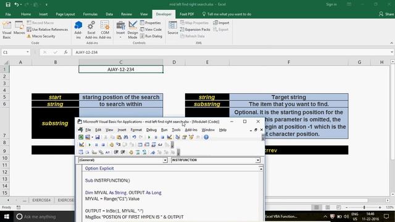395x222 pixels.
Task: Save workbook from Quick Access Toolbar
Action: click(x=8, y=4)
